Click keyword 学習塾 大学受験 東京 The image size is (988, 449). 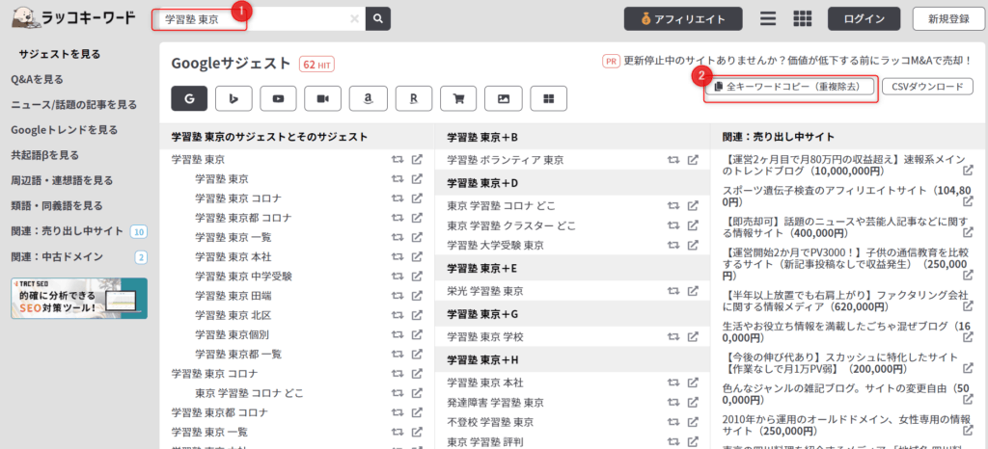(495, 245)
